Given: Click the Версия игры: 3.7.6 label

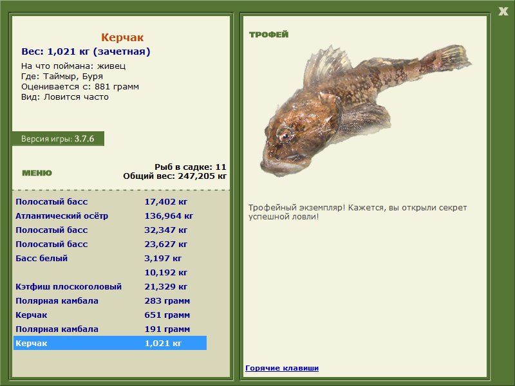Looking at the screenshot, I should tap(58, 138).
